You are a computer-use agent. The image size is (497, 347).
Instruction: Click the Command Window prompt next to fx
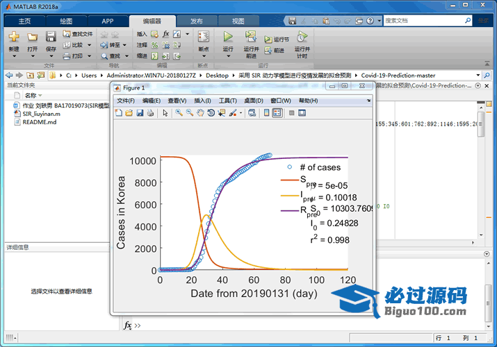(x=138, y=325)
